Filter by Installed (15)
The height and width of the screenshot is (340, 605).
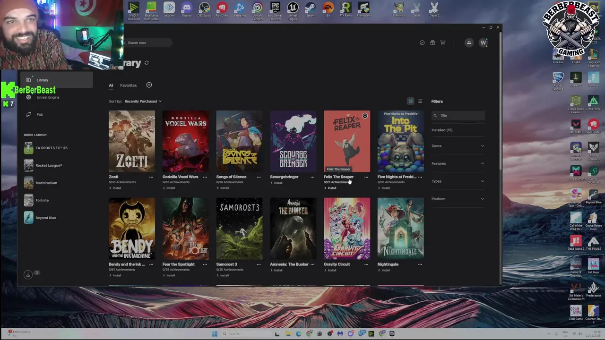pos(442,130)
